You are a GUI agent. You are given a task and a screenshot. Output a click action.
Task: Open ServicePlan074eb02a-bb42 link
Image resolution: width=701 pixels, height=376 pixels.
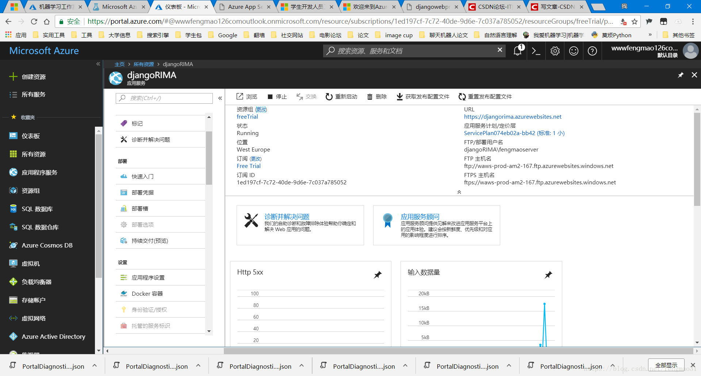click(x=514, y=133)
